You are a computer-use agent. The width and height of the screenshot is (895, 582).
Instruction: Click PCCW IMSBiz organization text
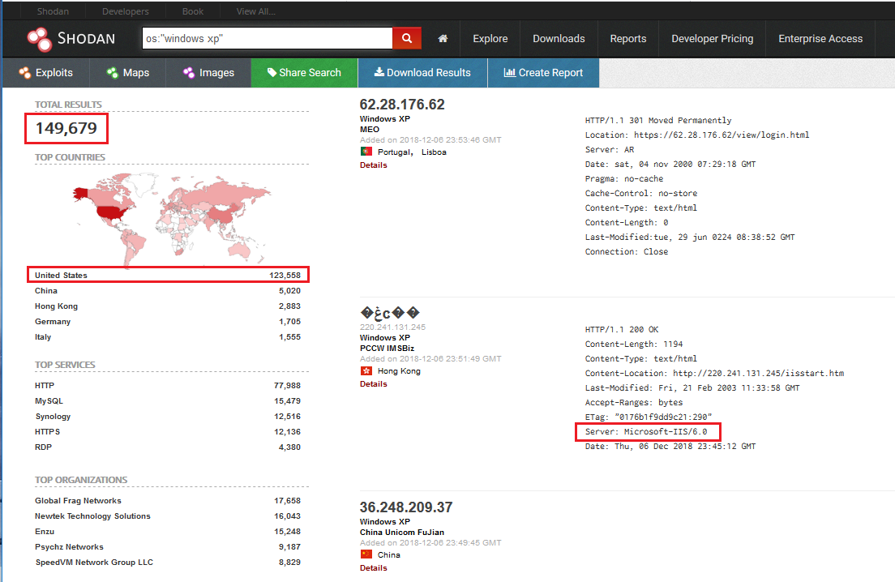tap(387, 348)
